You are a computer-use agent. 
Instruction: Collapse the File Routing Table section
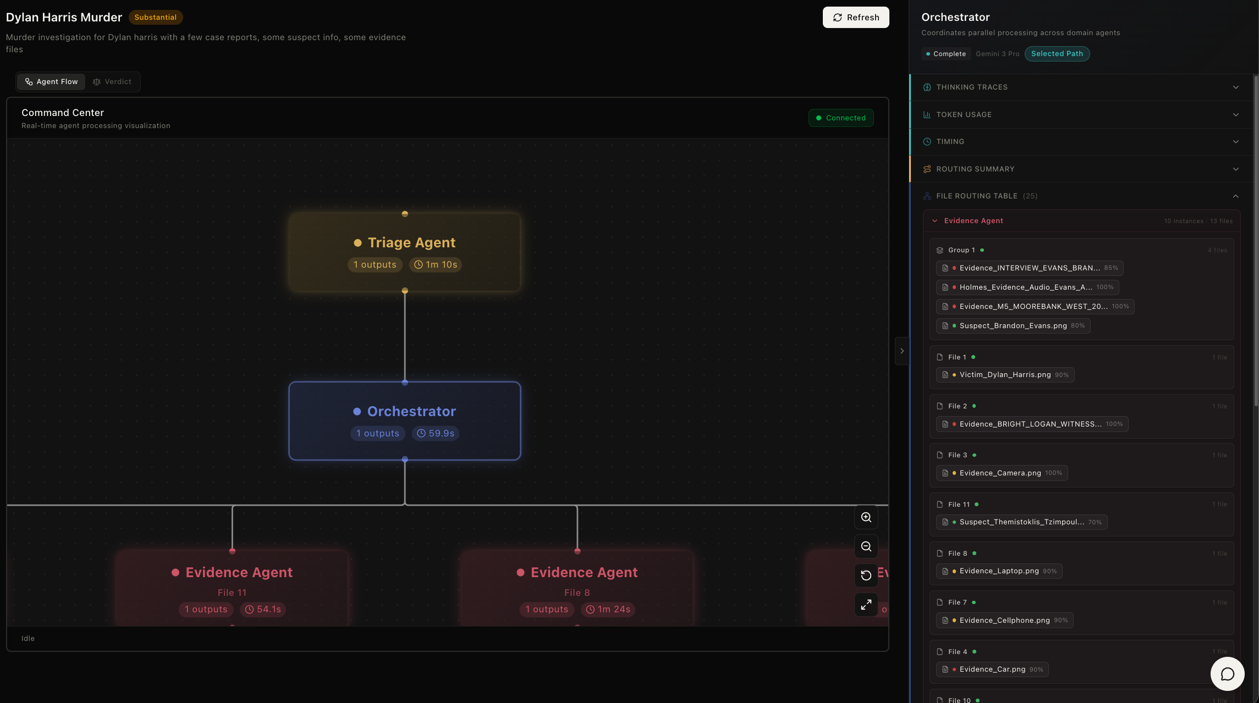1235,196
